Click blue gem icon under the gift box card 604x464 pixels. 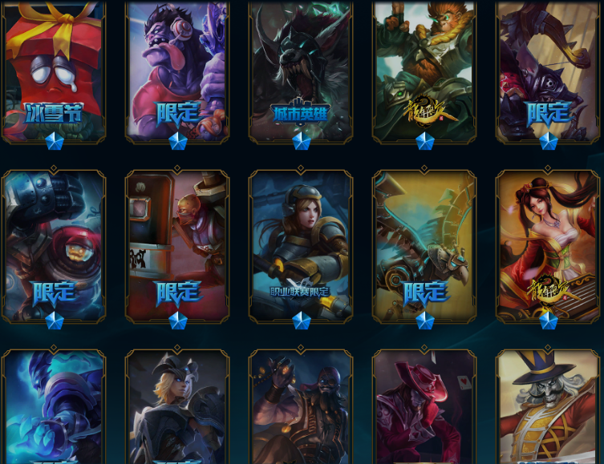pyautogui.click(x=54, y=141)
